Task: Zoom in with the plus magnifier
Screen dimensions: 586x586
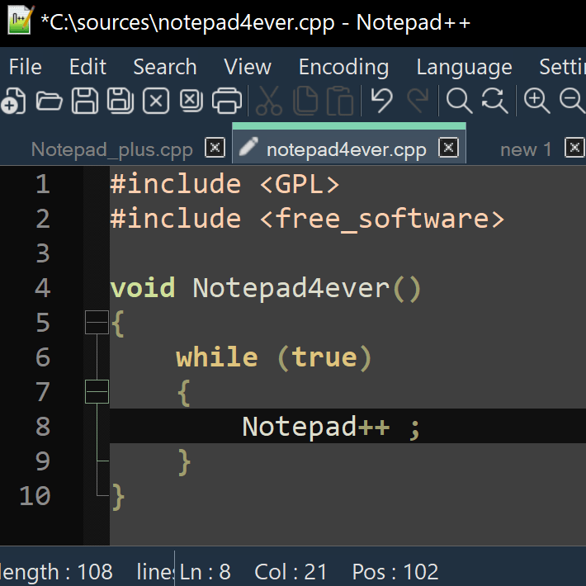Action: [x=537, y=101]
